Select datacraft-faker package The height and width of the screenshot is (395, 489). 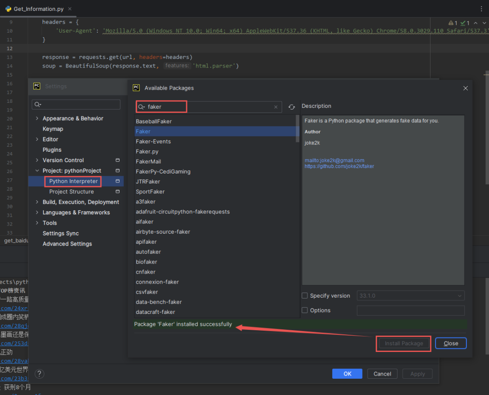[x=216, y=312]
